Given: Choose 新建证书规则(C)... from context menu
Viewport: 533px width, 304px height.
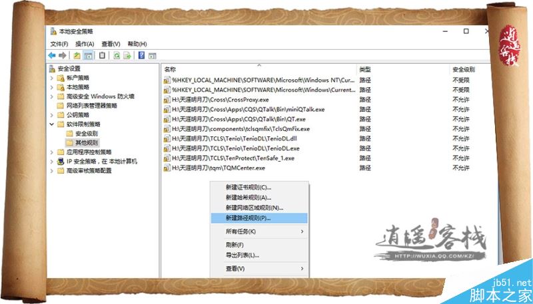Looking at the screenshot, I should [259, 188].
